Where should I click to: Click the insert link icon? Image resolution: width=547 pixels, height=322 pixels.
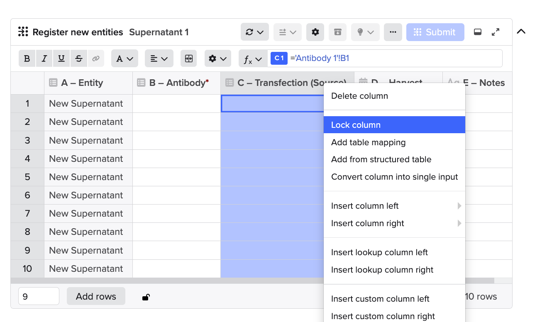tap(96, 58)
